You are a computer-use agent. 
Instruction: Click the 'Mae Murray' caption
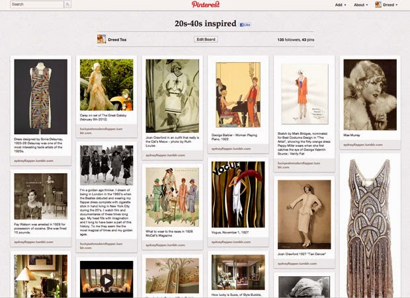point(352,135)
